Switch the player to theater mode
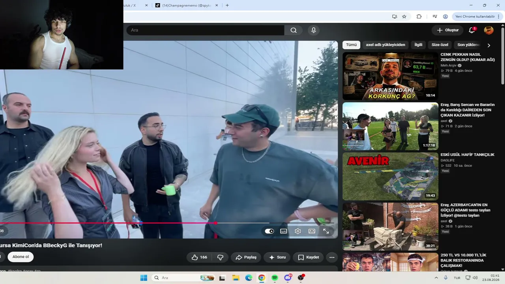The height and width of the screenshot is (284, 505). click(312, 231)
